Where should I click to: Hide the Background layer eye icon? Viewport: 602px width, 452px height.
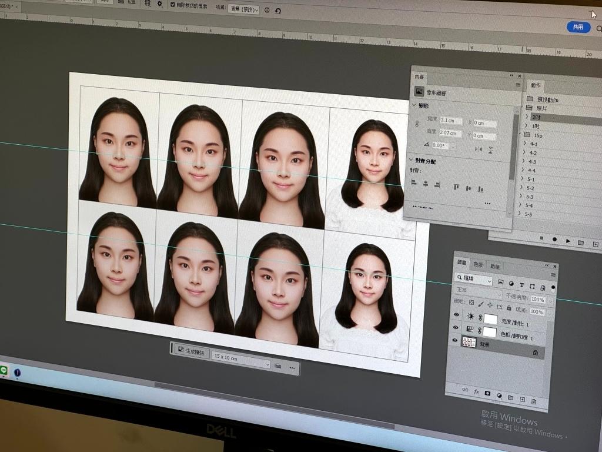(x=455, y=340)
